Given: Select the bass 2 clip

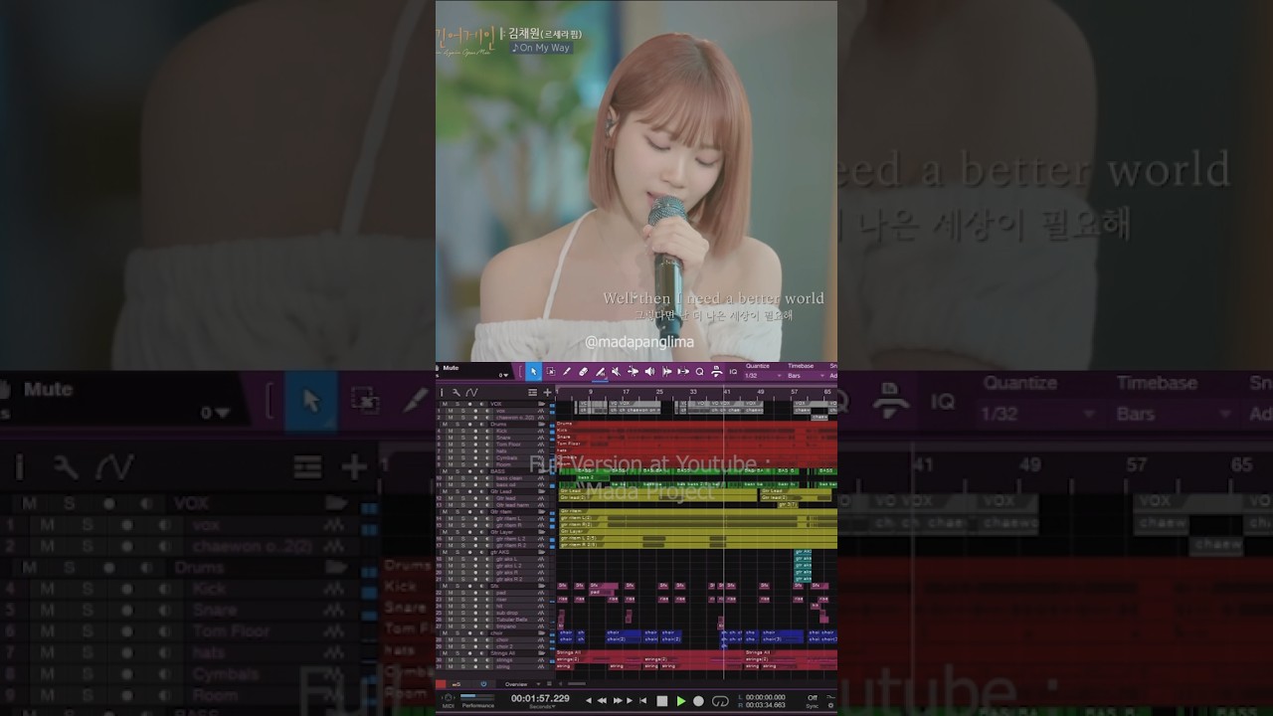Looking at the screenshot, I should click(593, 478).
